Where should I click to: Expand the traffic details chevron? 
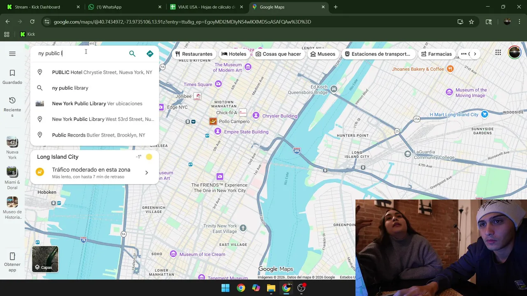(147, 173)
